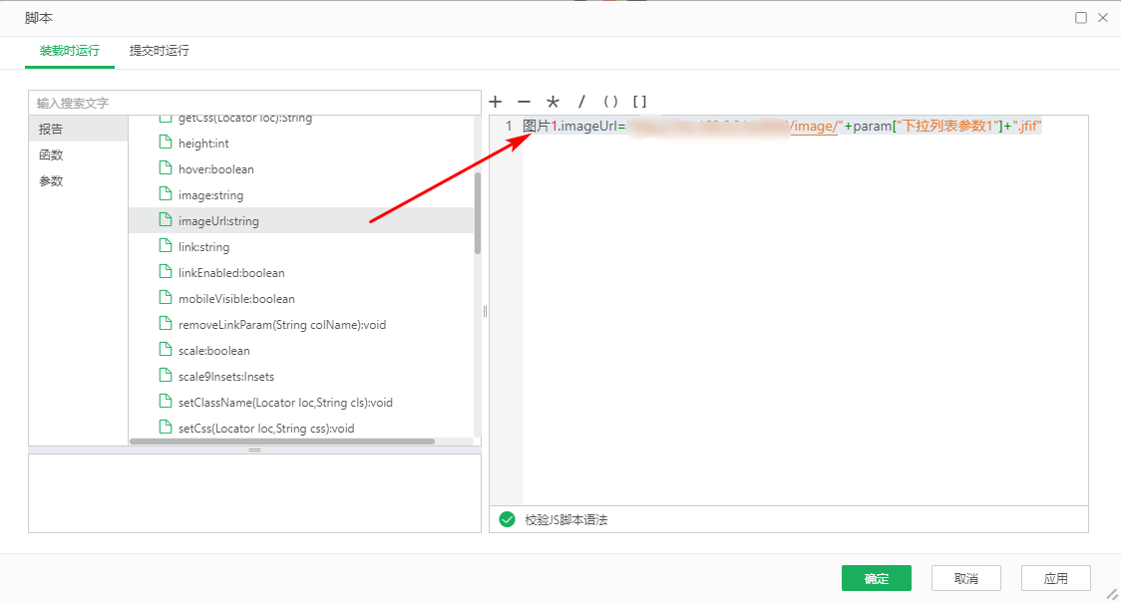The height and width of the screenshot is (602, 1121).
Task: Click the vertical scrollbar of property list
Action: pos(478,214)
